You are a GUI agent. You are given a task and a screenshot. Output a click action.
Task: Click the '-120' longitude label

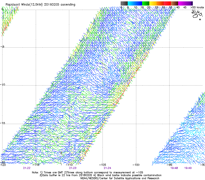(3, 165)
